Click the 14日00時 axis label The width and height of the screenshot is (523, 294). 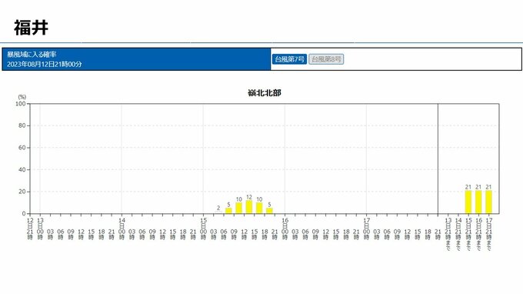(x=122, y=229)
